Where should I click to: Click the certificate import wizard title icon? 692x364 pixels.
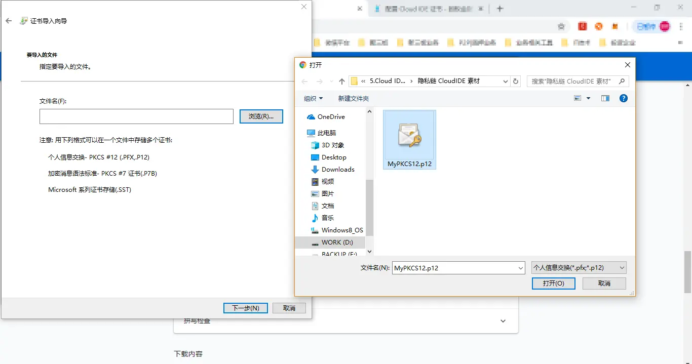(x=24, y=21)
